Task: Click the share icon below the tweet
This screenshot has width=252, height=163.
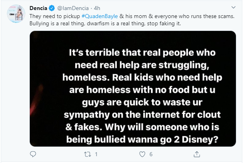Action: click(196, 154)
